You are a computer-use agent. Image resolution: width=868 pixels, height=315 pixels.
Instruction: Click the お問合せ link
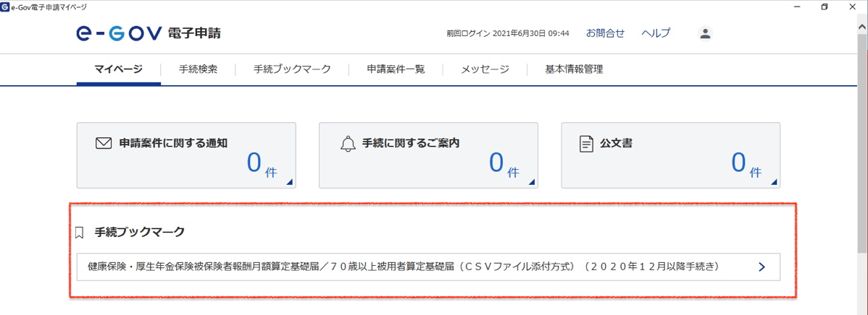(605, 33)
